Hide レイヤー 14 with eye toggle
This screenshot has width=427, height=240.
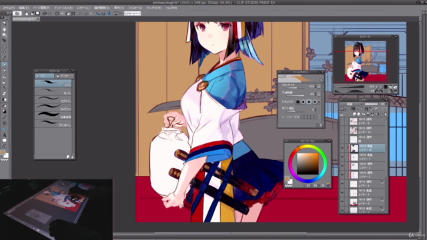coord(342,148)
